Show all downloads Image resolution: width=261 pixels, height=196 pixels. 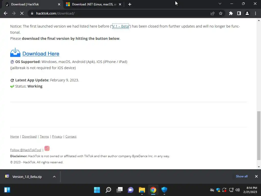tap(242, 176)
